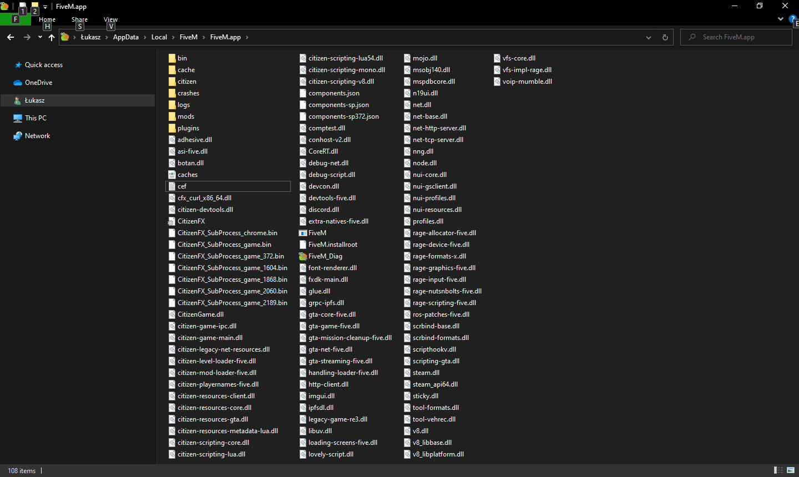Open the caches file icon

172,175
